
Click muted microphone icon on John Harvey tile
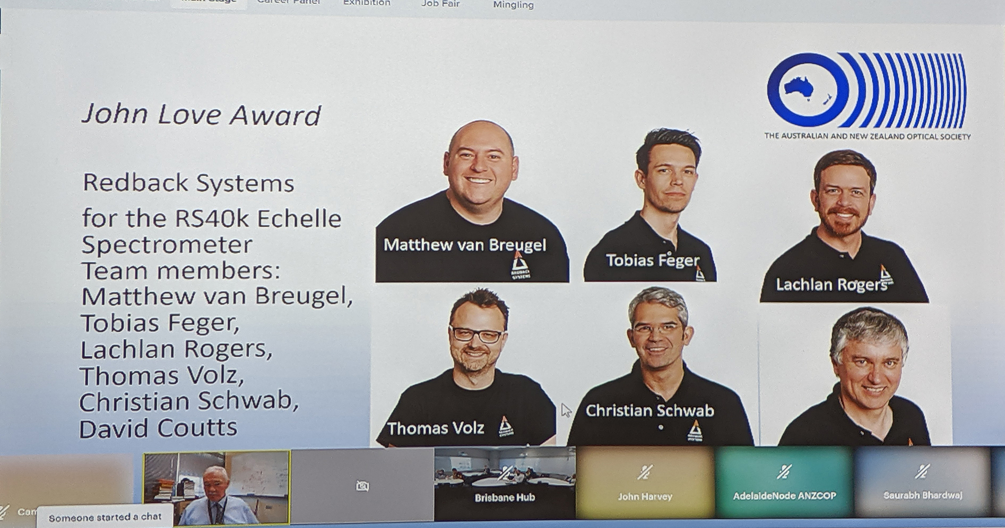645,472
